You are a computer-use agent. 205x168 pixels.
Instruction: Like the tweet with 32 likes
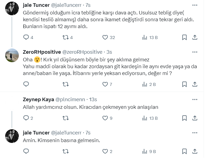pyautogui.click(x=105, y=37)
